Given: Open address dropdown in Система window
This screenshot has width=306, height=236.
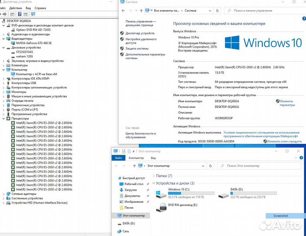Looking at the screenshot, I should point(210,11).
